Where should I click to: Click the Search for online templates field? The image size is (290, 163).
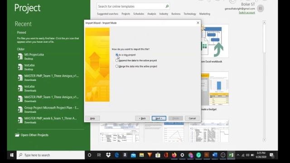(x=131, y=6)
